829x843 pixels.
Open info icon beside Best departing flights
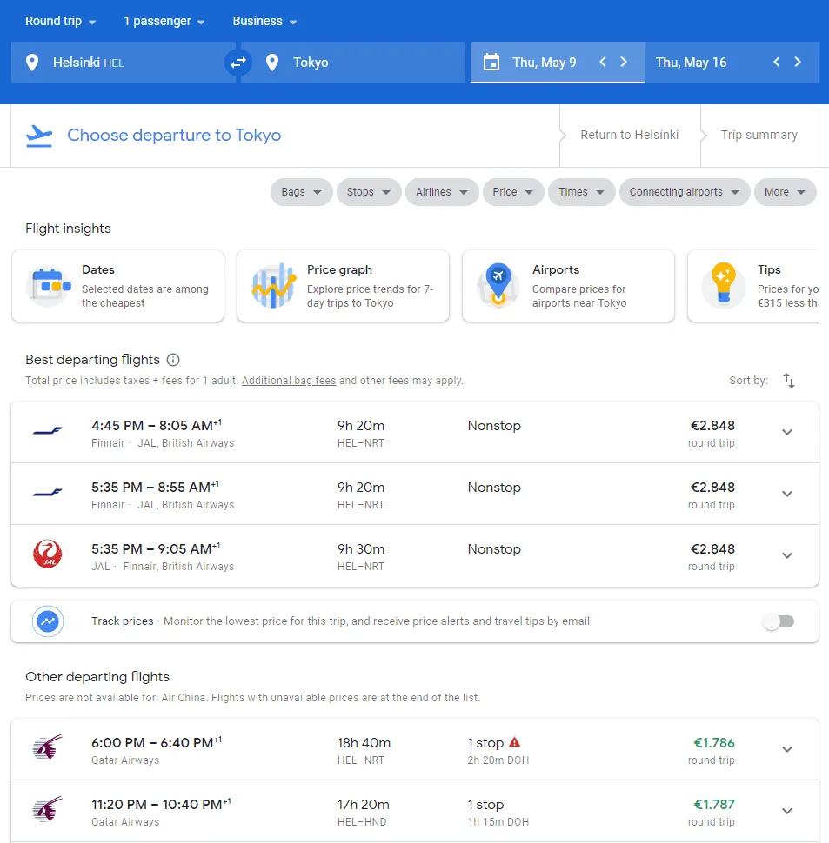click(173, 360)
